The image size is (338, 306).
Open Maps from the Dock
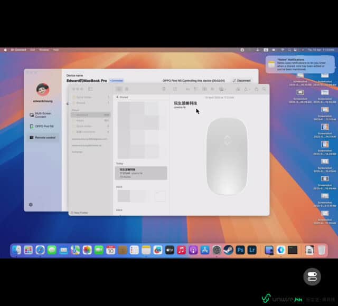click(76, 250)
